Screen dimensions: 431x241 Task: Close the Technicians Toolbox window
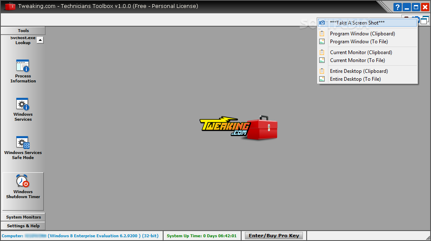[425, 7]
